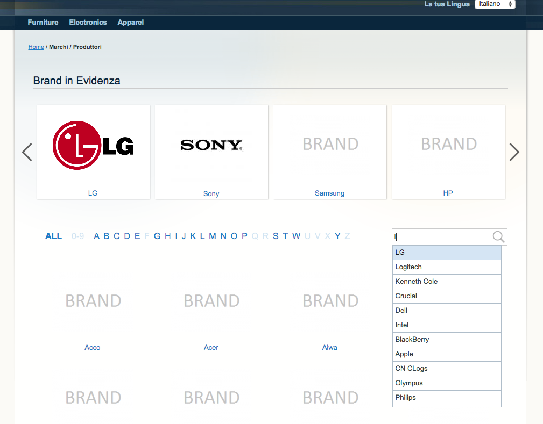
Task: Click Samsung placeholder brand image
Action: tap(330, 144)
